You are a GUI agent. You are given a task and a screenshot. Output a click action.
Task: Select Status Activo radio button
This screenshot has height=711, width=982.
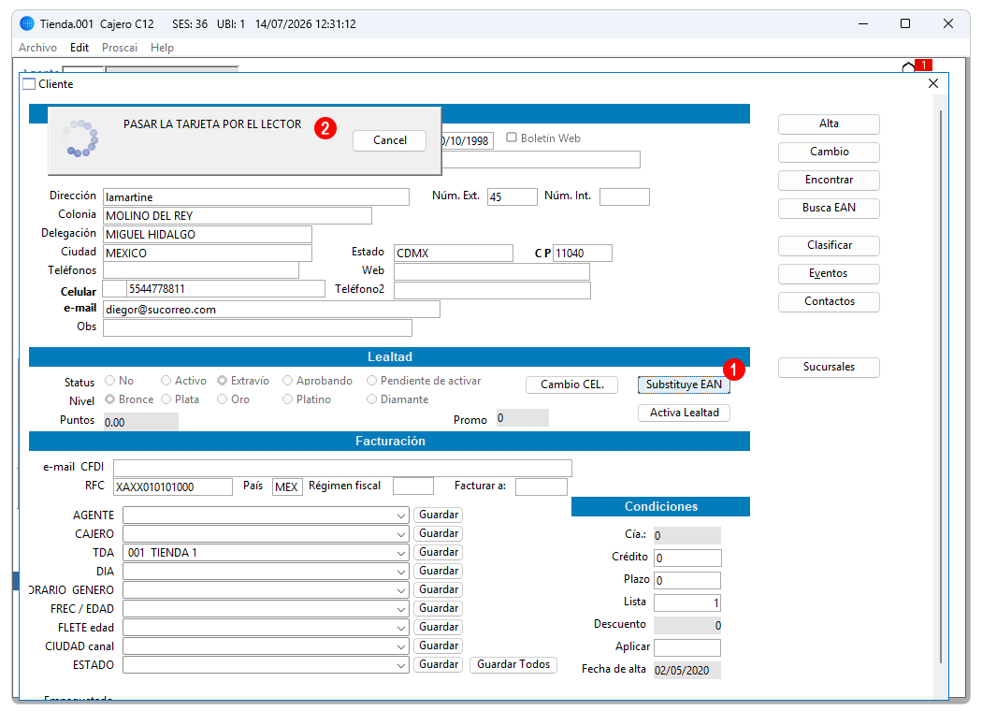pyautogui.click(x=166, y=380)
